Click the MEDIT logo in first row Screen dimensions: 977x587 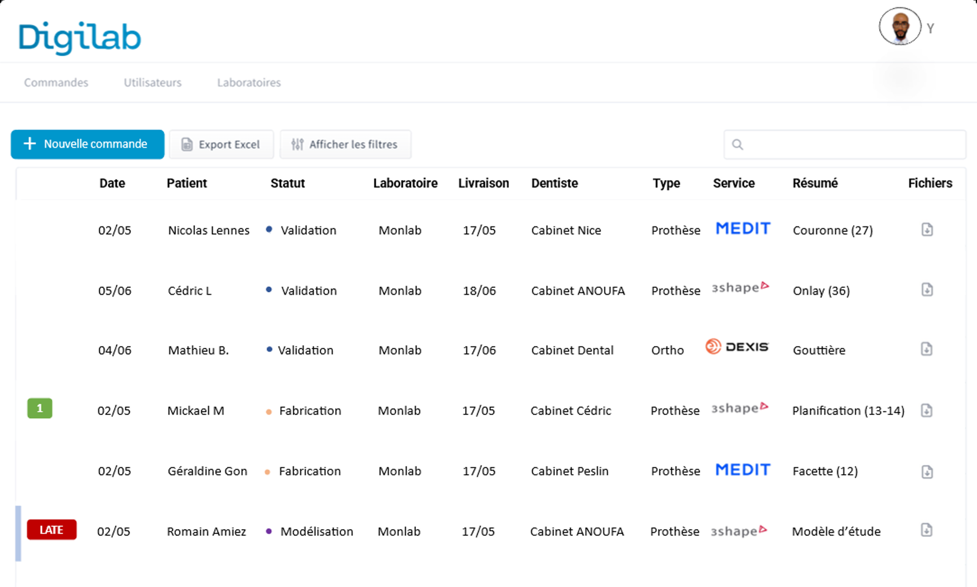pyautogui.click(x=743, y=229)
